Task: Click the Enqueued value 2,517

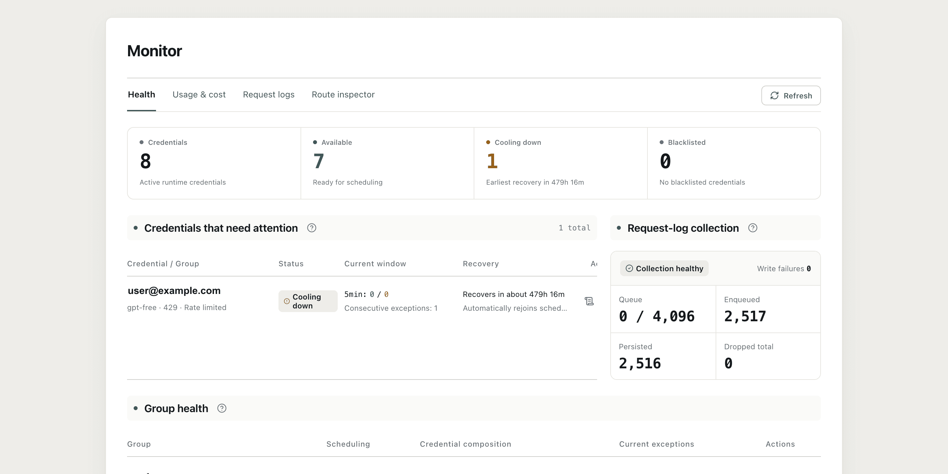Action: click(x=745, y=316)
